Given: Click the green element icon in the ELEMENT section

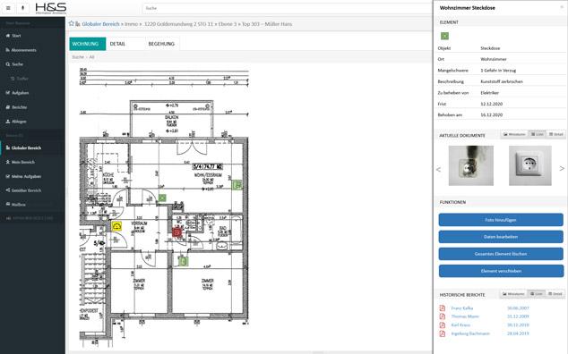Looking at the screenshot, I should pyautogui.click(x=444, y=36).
